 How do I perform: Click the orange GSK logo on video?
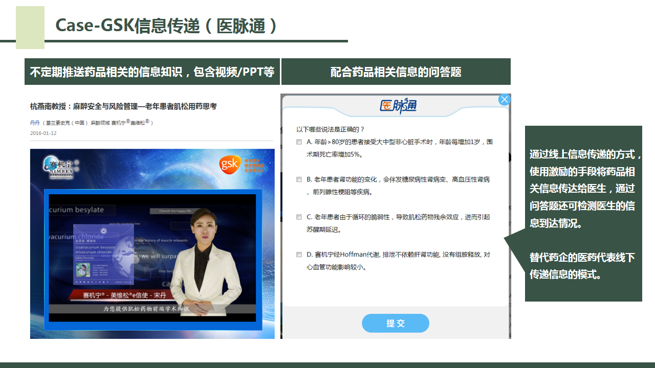230,164
